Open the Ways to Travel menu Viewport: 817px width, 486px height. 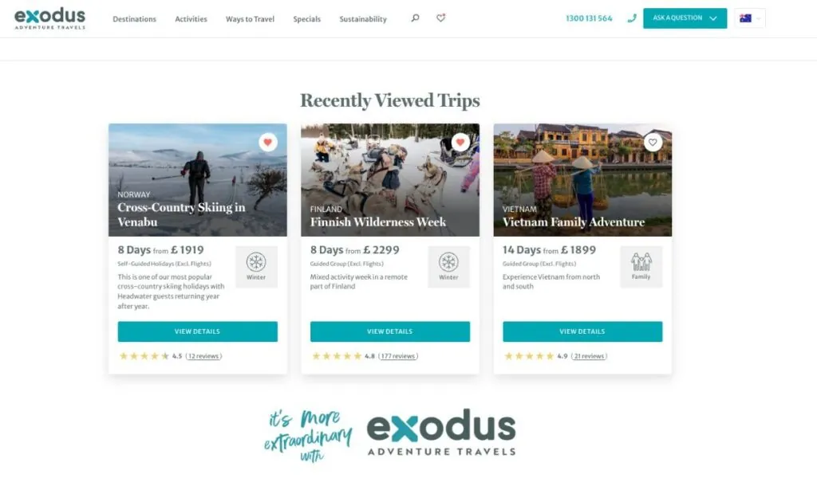point(250,19)
